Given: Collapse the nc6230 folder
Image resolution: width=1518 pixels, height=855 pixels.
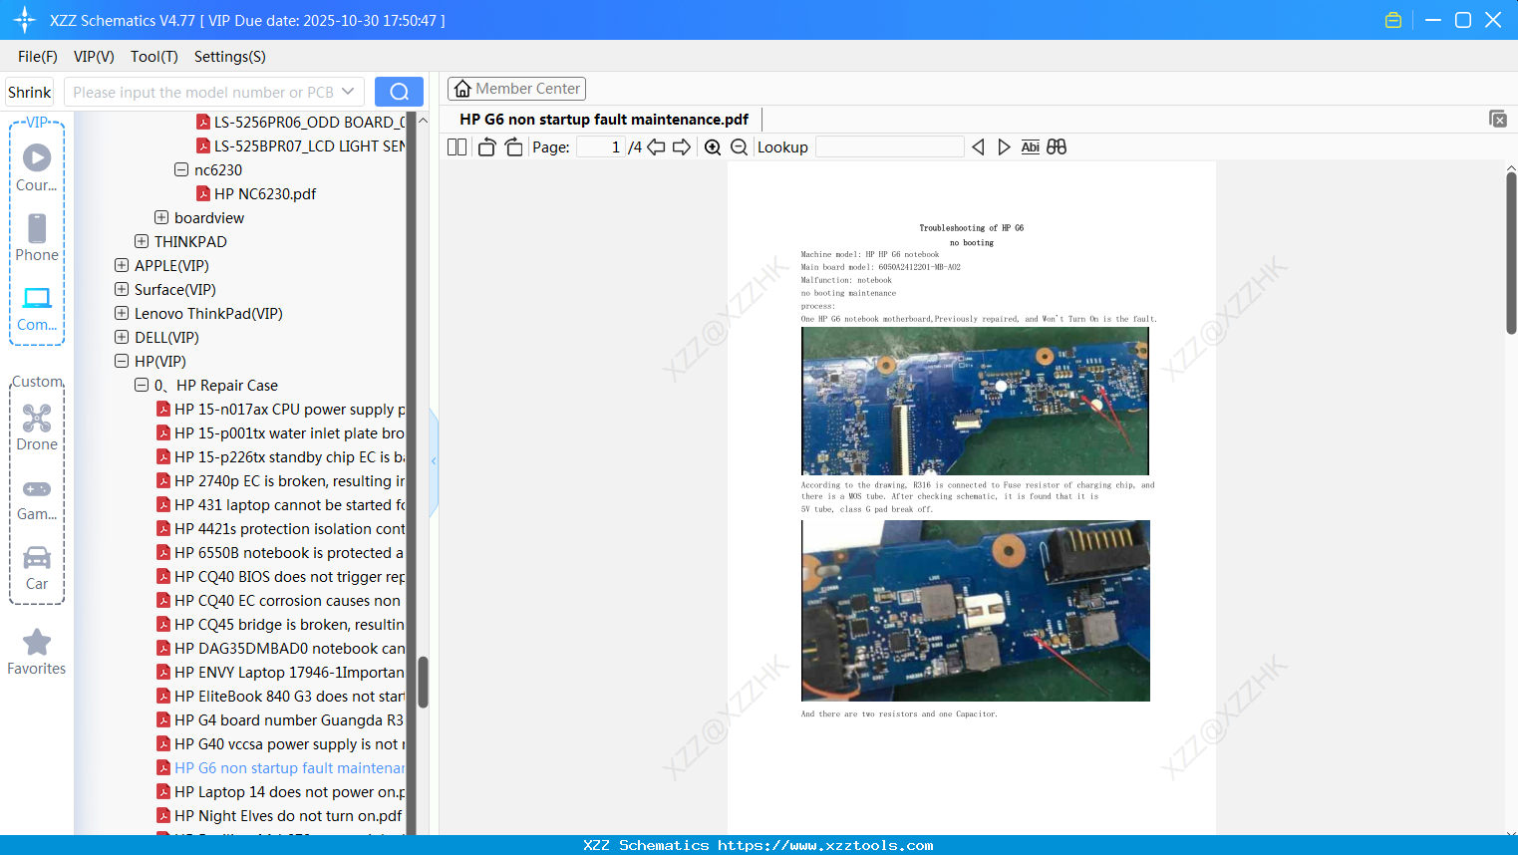Looking at the screenshot, I should (181, 170).
